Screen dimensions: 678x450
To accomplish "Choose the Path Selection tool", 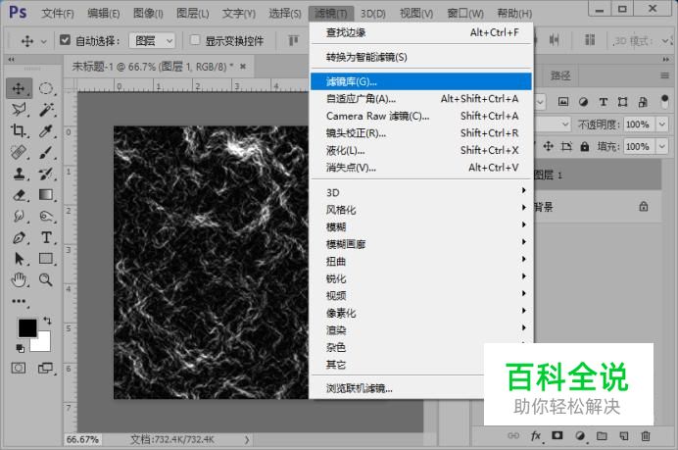I will 19,259.
